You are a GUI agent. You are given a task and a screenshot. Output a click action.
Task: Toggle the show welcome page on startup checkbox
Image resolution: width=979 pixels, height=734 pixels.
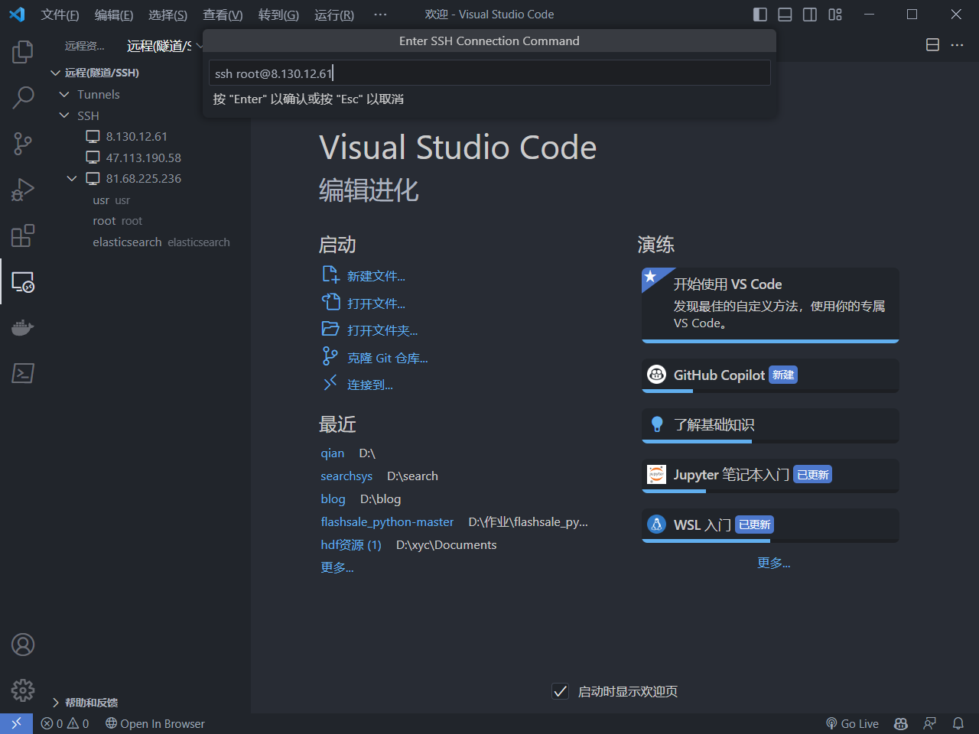(561, 691)
